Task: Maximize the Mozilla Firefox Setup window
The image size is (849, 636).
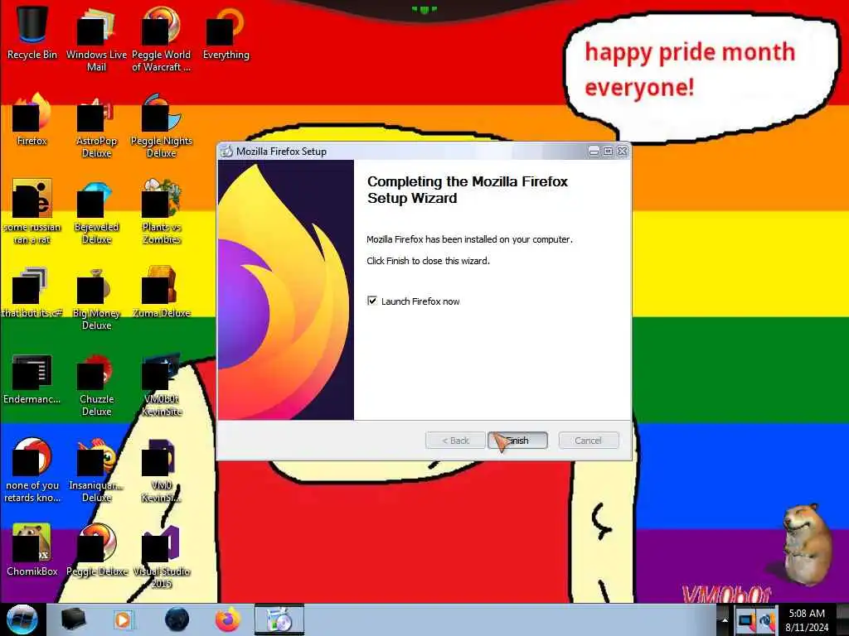Action: coord(608,152)
